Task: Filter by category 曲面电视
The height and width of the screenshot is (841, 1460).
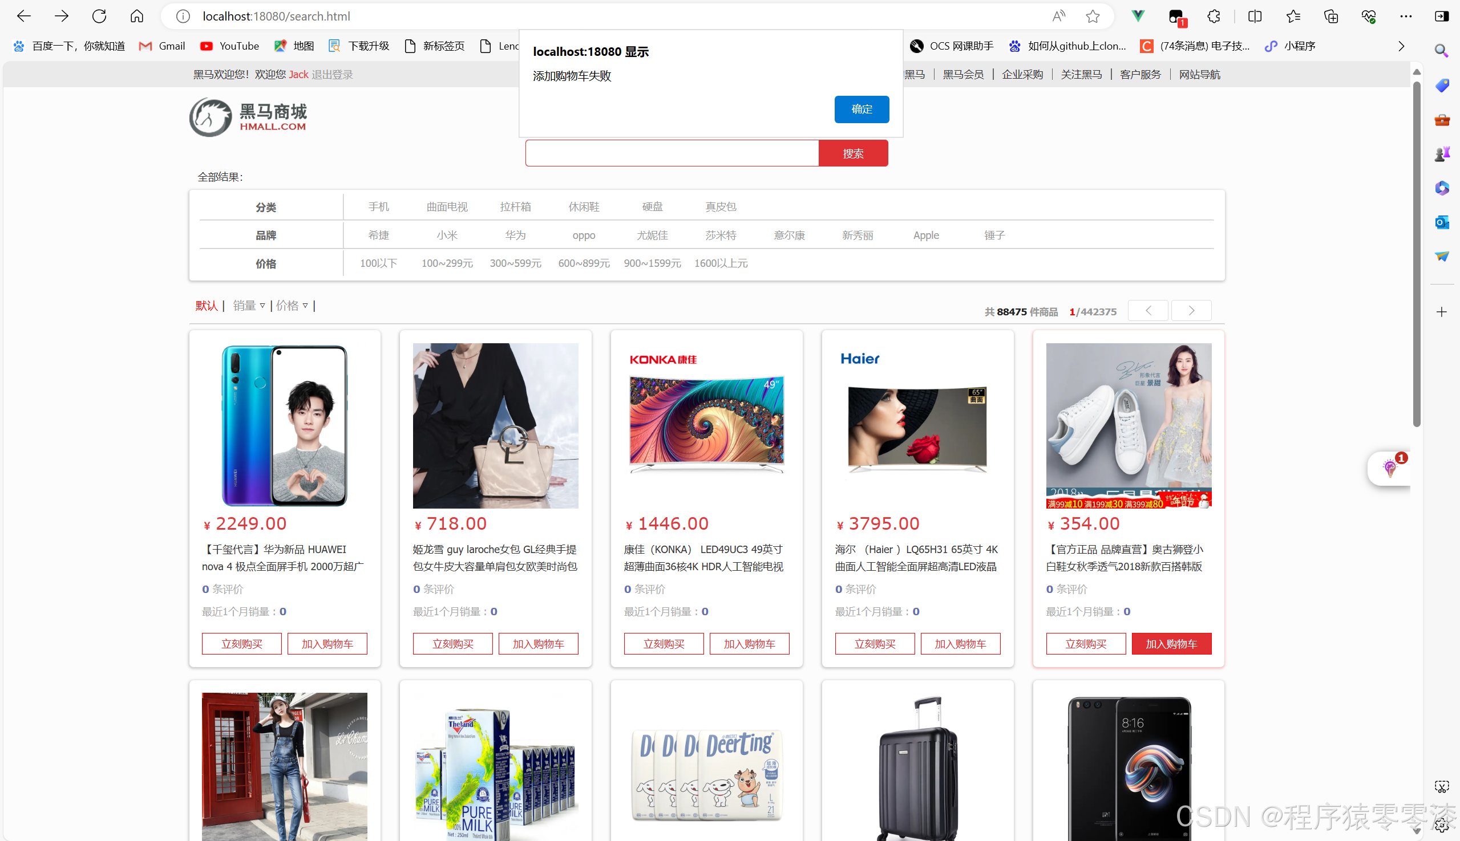Action: [447, 206]
